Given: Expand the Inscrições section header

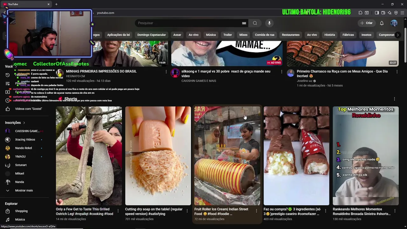Looking at the screenshot, I should [x=15, y=122].
